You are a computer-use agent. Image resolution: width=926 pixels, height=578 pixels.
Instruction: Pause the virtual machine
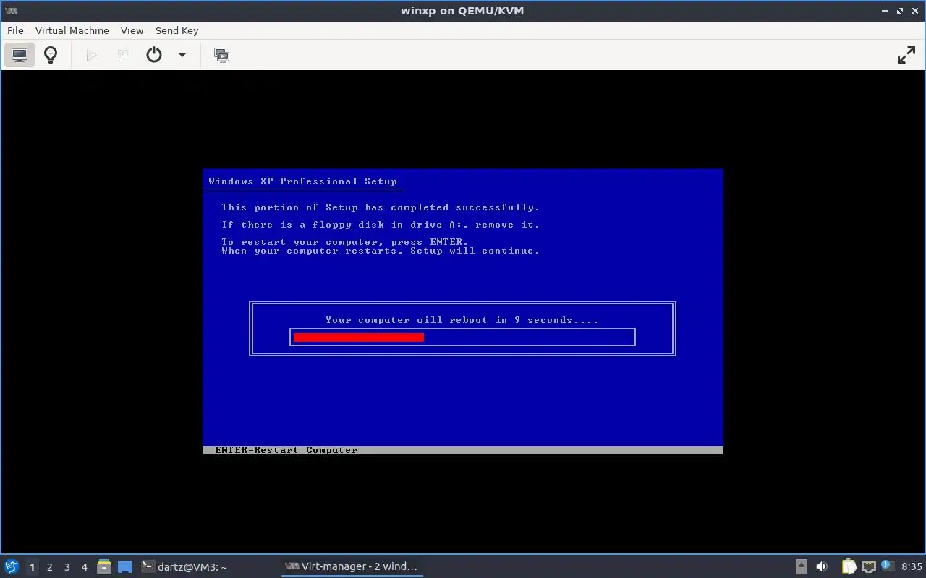click(x=123, y=55)
